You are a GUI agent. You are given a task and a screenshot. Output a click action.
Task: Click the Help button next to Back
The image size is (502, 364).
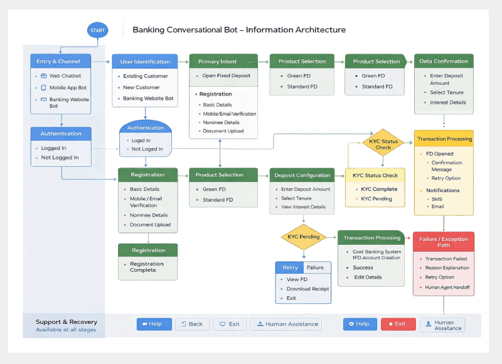click(154, 324)
